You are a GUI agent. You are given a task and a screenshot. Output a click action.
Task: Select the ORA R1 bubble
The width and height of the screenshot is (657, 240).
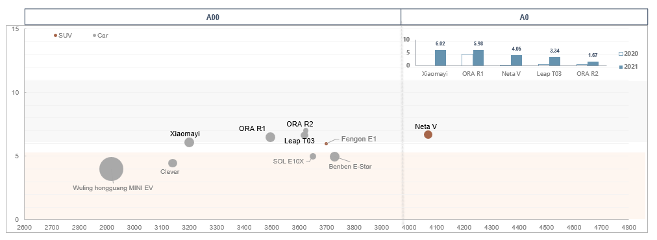270,137
